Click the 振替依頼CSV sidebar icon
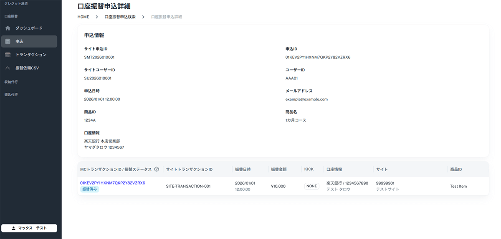The width and height of the screenshot is (501, 239). click(x=8, y=68)
